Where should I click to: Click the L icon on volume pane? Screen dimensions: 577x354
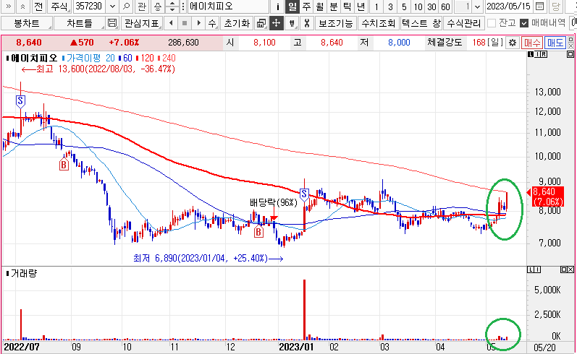530,270
